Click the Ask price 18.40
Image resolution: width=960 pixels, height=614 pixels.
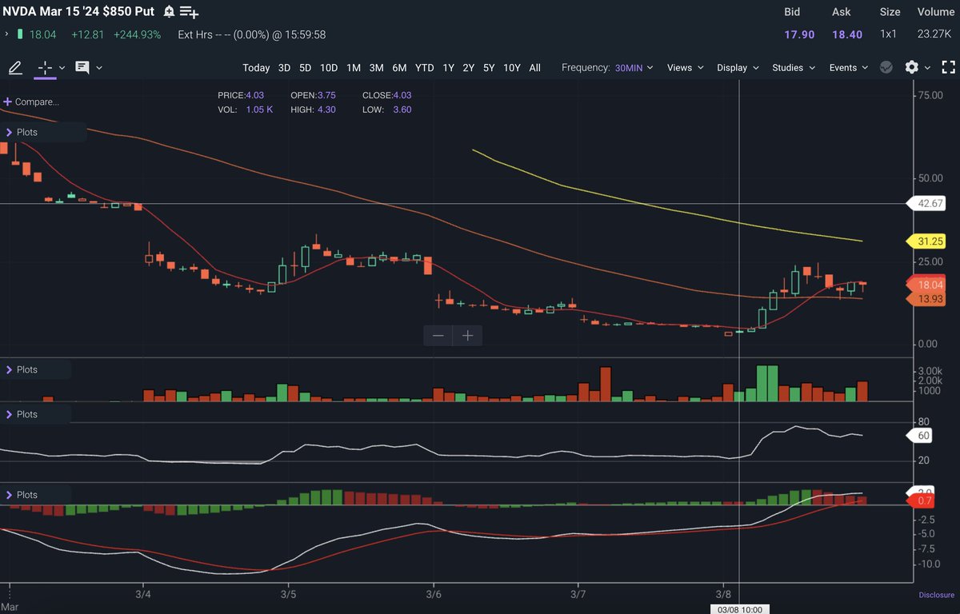[846, 34]
